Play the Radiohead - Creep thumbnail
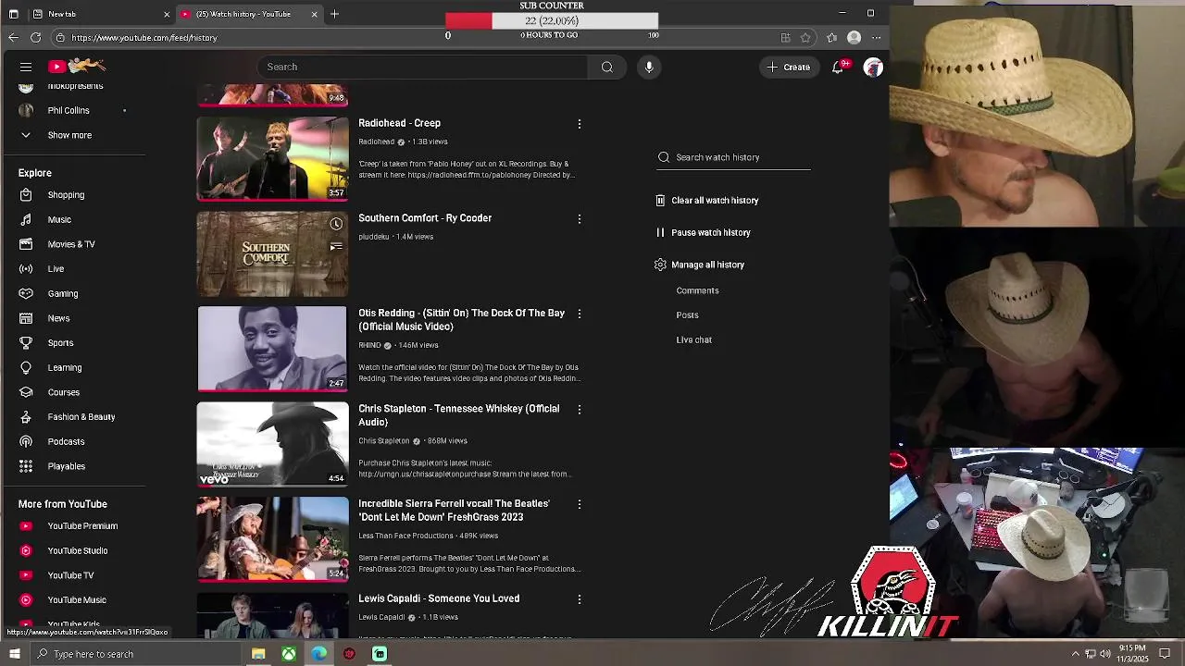The width and height of the screenshot is (1185, 666). (272, 158)
